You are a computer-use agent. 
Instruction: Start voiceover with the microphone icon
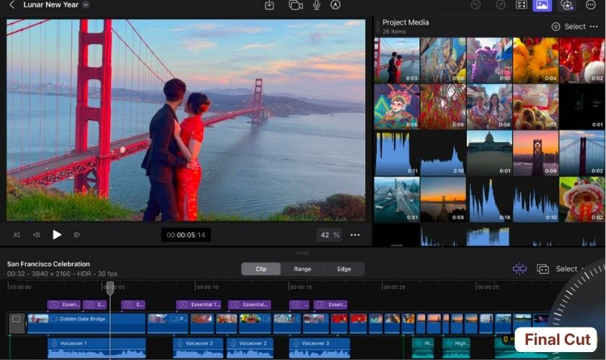pos(317,5)
